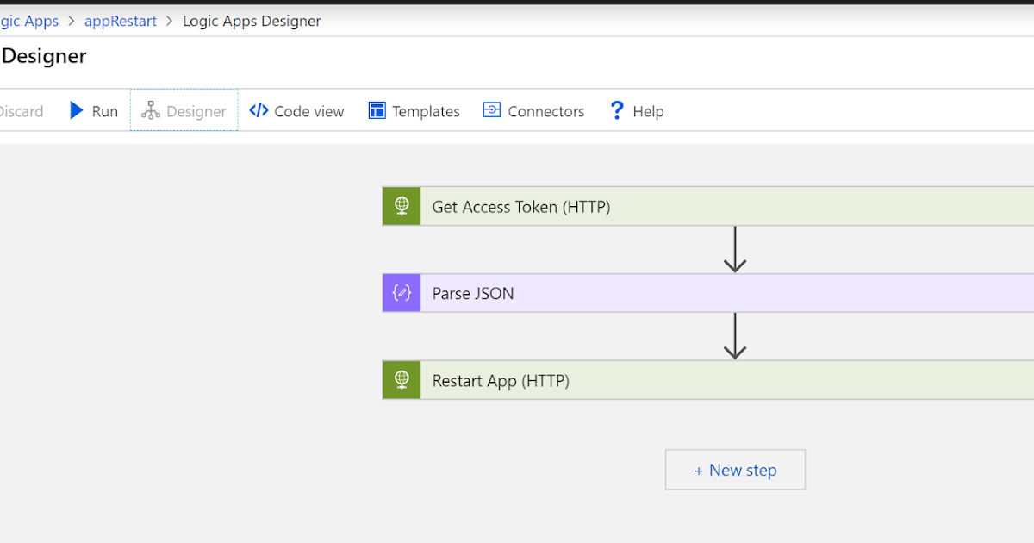Image resolution: width=1034 pixels, height=543 pixels.
Task: Open the appRestart breadcrumb link
Action: click(120, 21)
